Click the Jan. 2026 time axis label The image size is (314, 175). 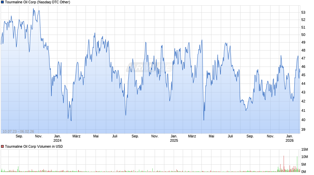point(290,138)
